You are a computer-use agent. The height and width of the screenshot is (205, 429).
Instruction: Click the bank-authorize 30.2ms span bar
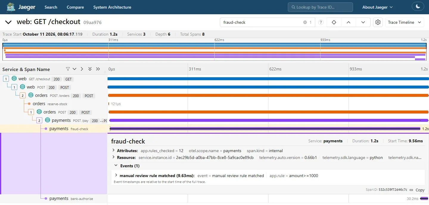(x=424, y=198)
